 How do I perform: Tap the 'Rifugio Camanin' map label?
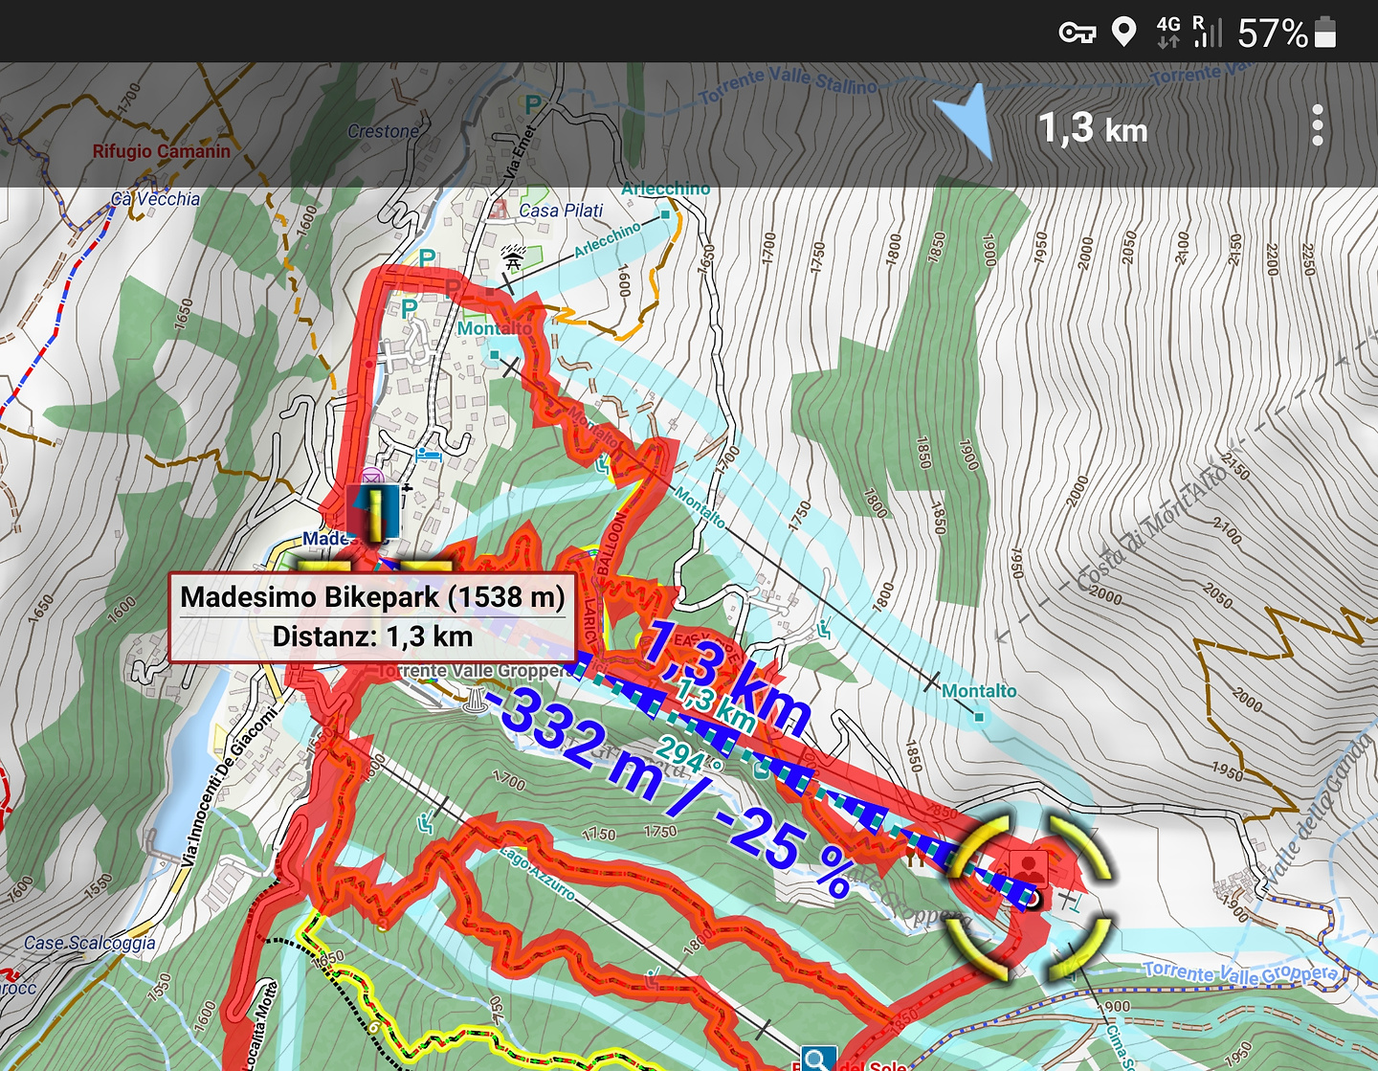[161, 151]
